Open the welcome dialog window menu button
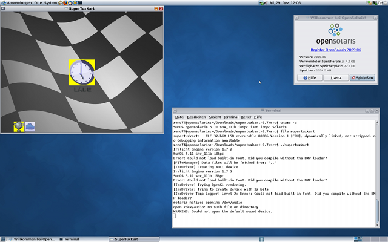 [296, 18]
